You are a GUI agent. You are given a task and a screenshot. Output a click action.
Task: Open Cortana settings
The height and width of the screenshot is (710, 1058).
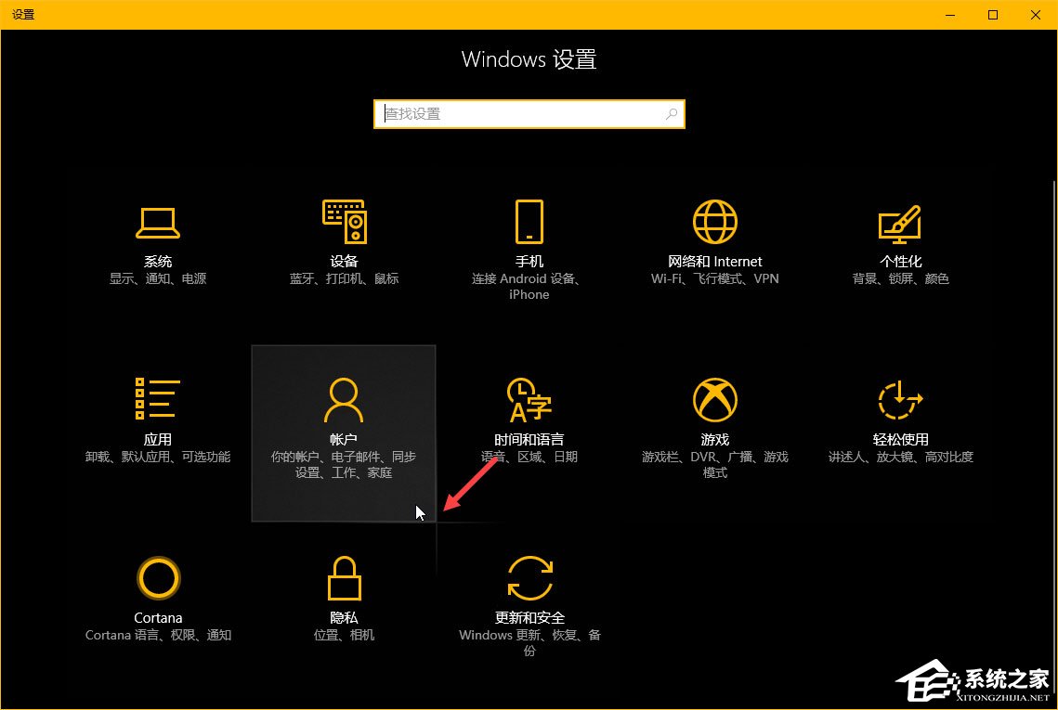pos(157,599)
